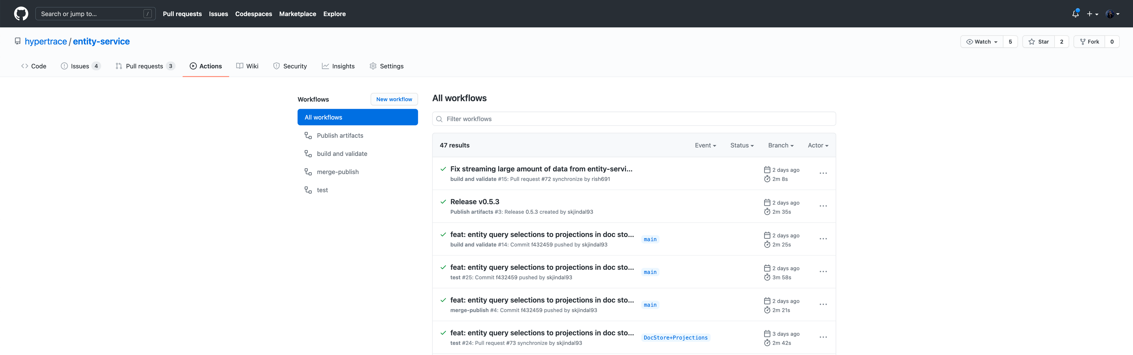Open Codespaces in top navigation
Screen dimensions: 1133x355
tap(254, 14)
